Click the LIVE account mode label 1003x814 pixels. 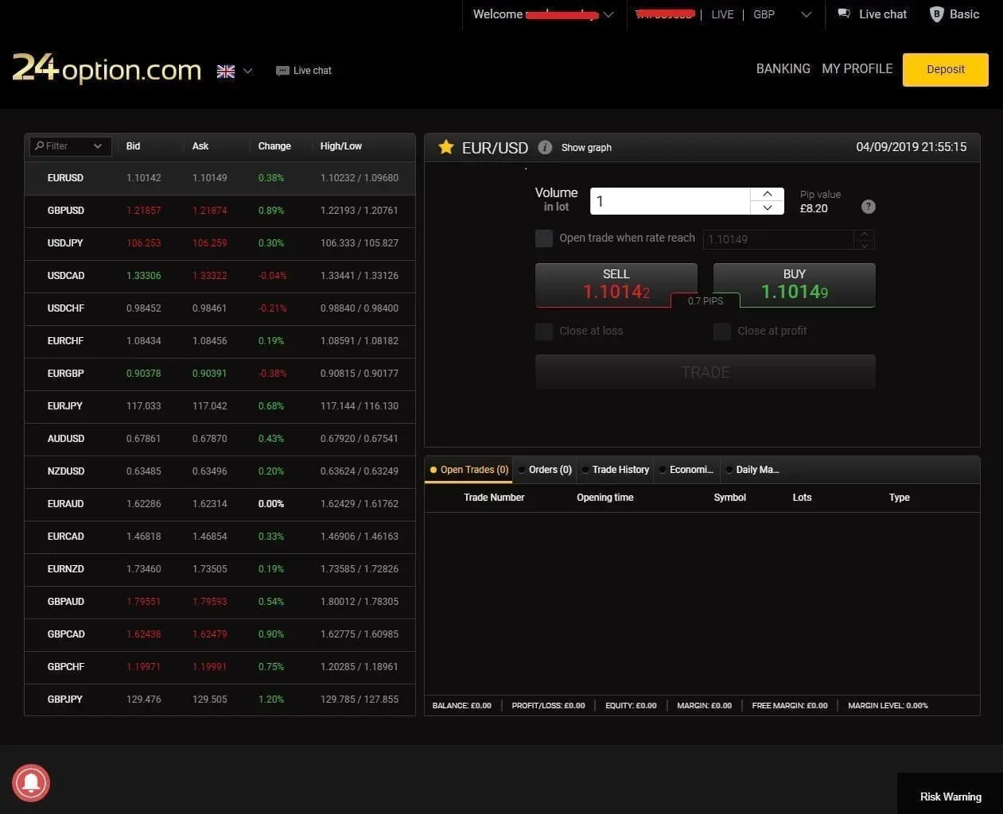[722, 14]
